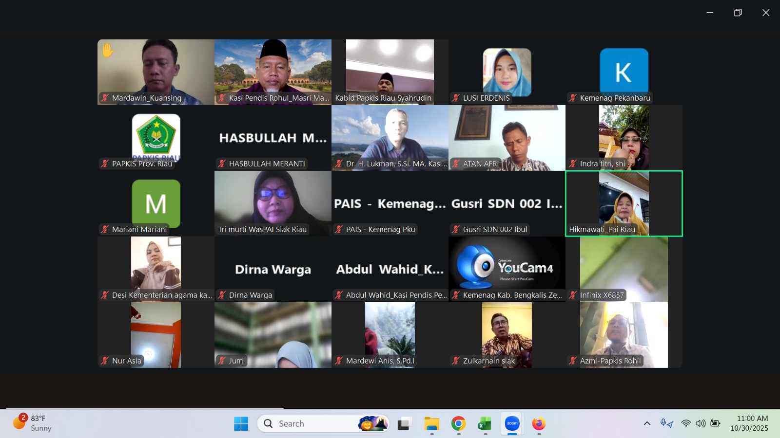Launch Firefox from the taskbar

tap(539, 424)
